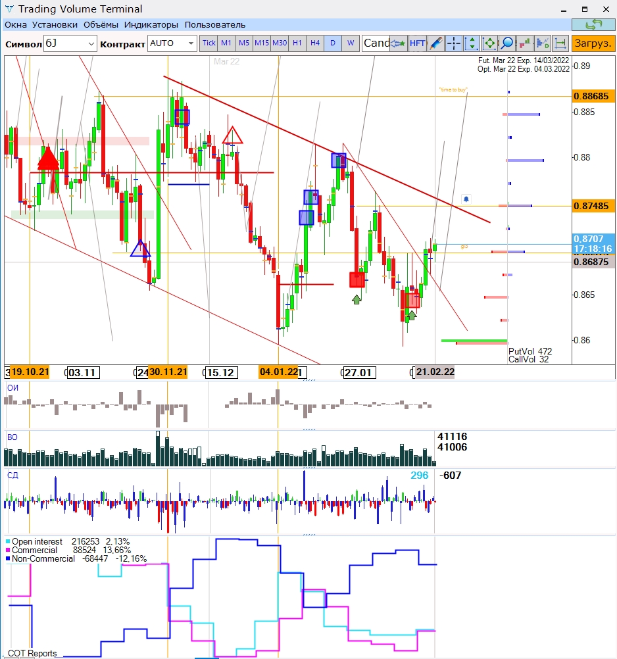Click the four-arrow auto-scale icon
Viewport: 617px width, 659px height.
(489, 43)
